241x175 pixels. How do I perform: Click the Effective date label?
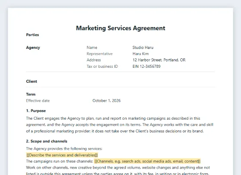38,101
